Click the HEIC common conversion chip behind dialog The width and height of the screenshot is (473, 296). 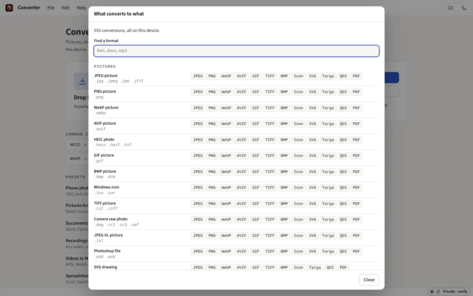pyautogui.click(x=78, y=145)
